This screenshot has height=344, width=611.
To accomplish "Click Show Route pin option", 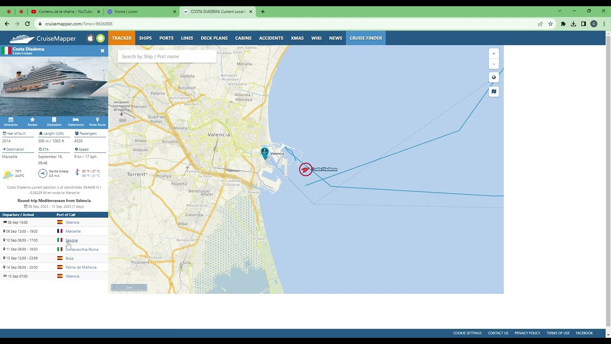I will tap(97, 121).
